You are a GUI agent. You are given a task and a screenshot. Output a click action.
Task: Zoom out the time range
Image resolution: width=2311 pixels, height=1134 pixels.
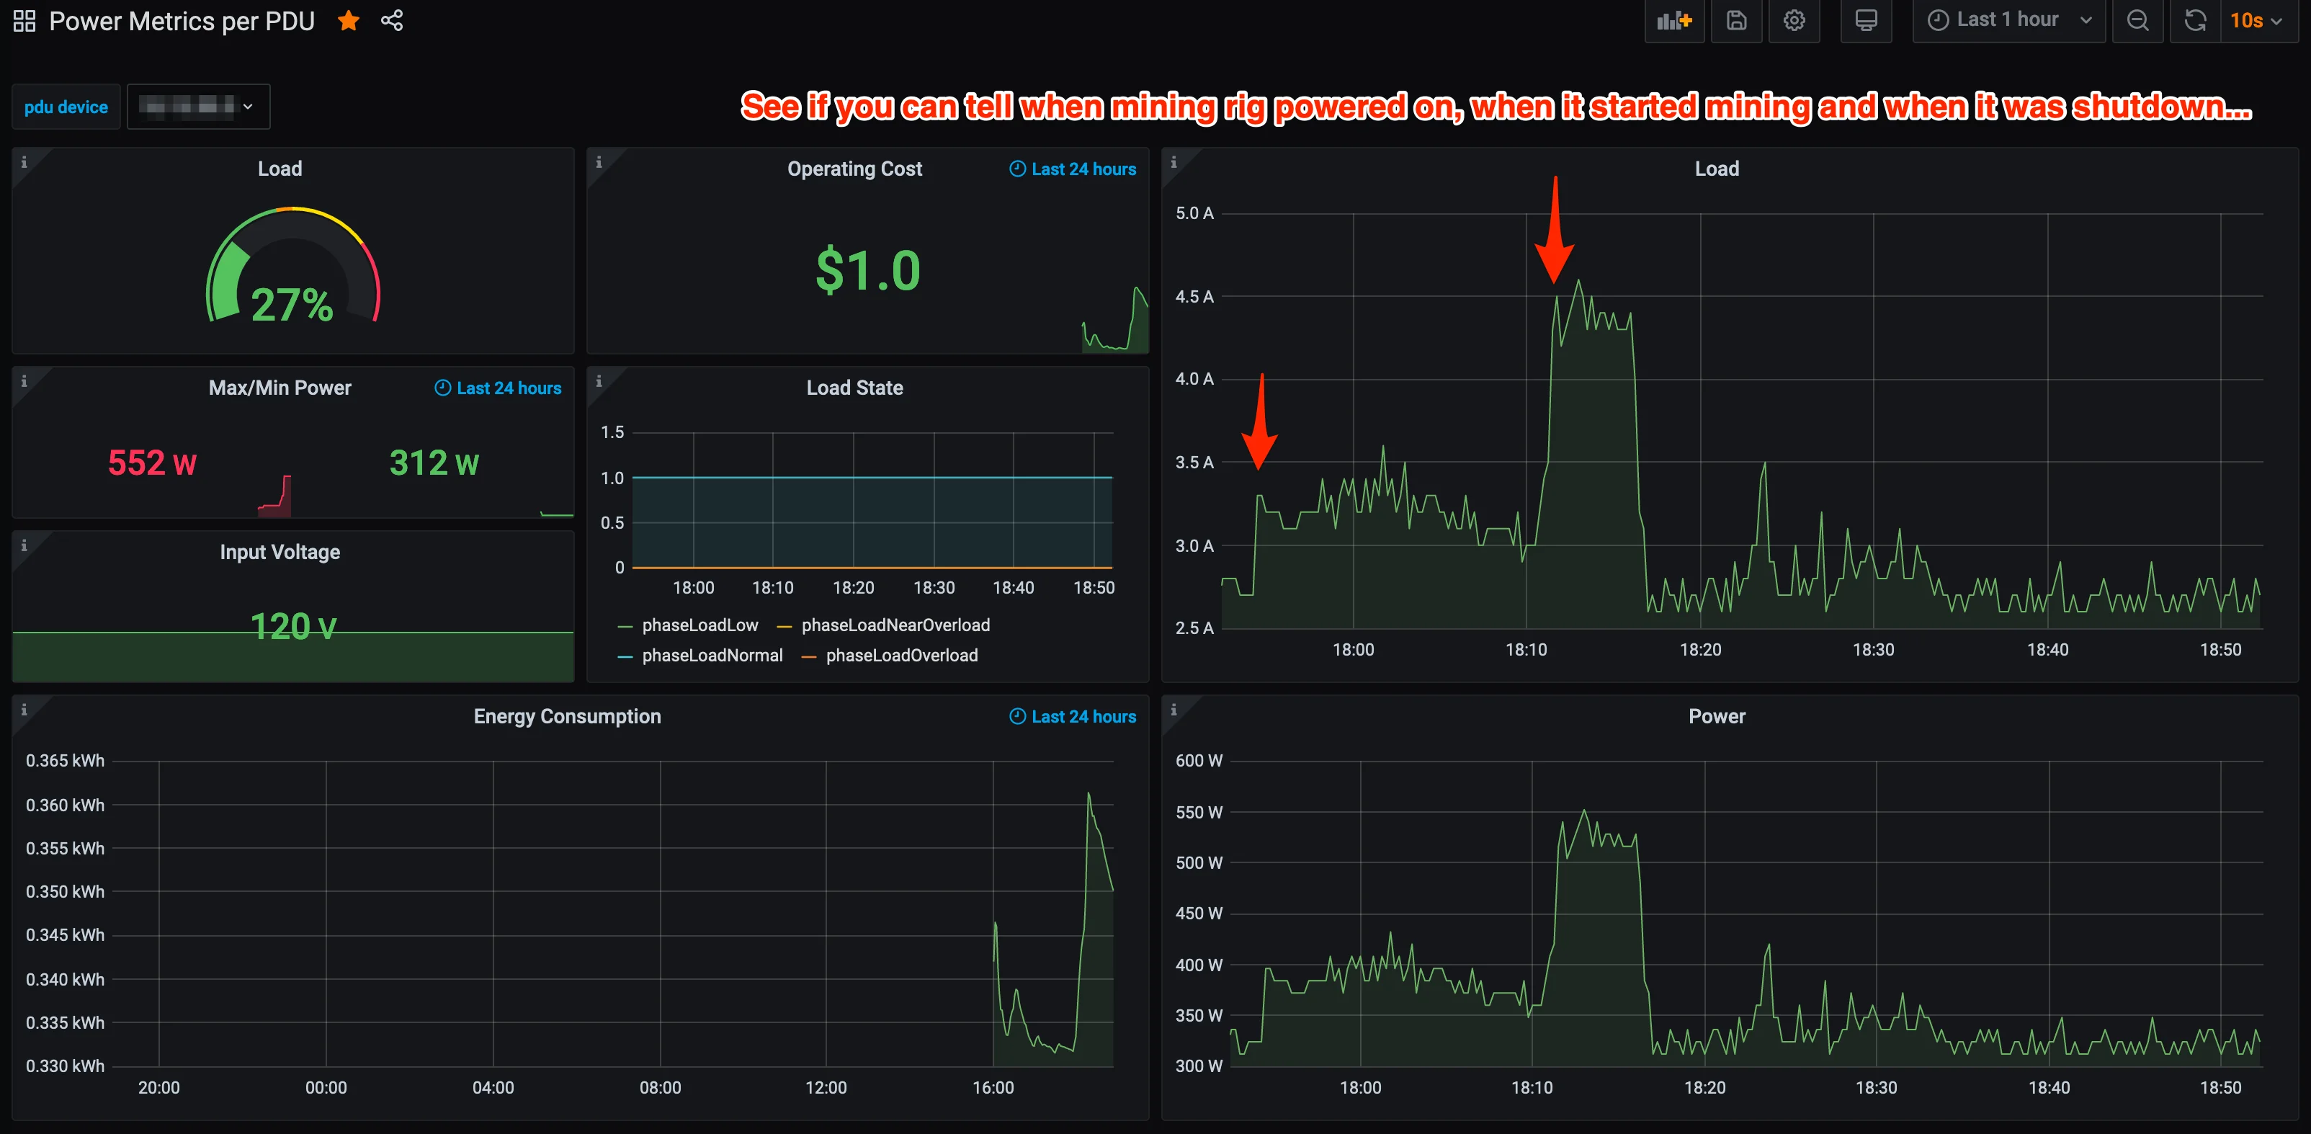tap(2138, 21)
